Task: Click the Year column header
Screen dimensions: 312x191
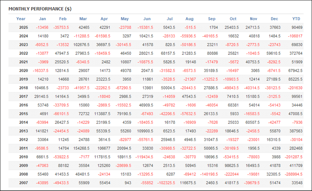Action: [21, 19]
